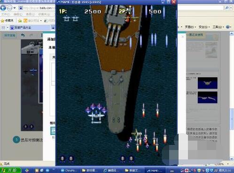This screenshot has height=173, width=234.
Task: Close the image dialog with the X
Action: [x=182, y=37]
